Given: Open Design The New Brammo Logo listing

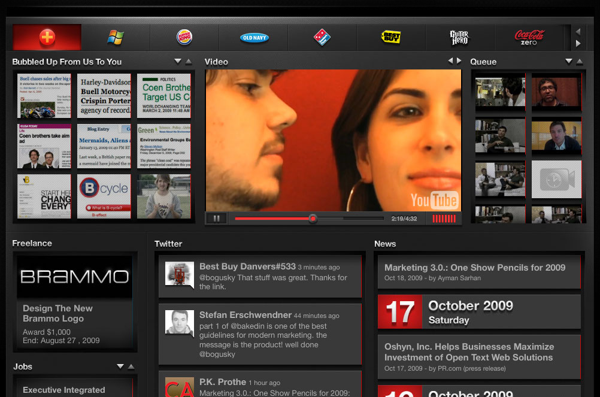Looking at the screenshot, I should pos(57,313).
